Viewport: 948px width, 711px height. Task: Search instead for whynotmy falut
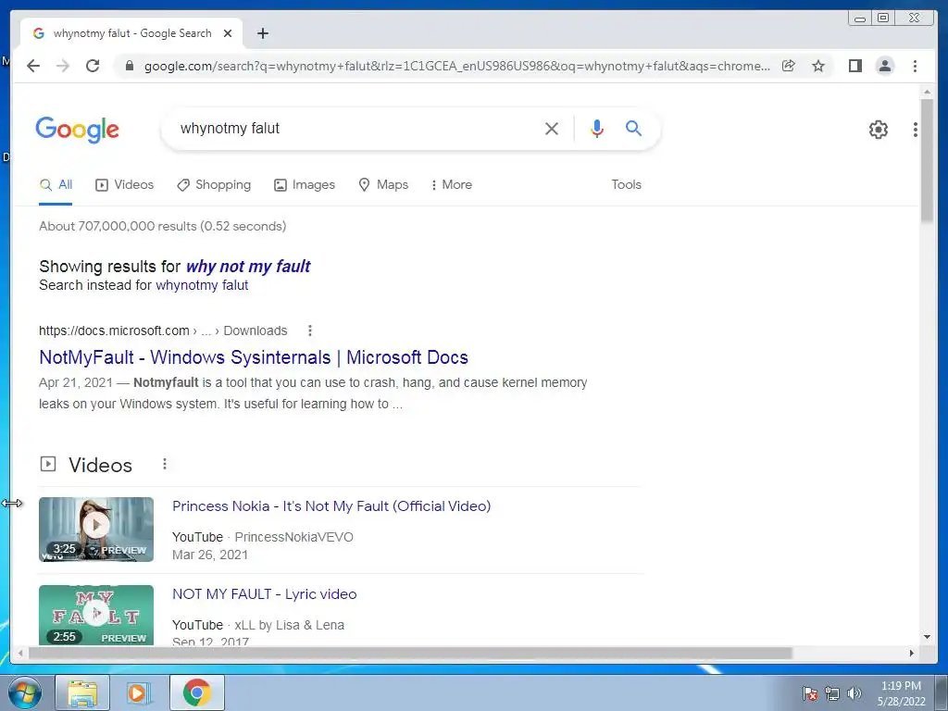click(202, 285)
